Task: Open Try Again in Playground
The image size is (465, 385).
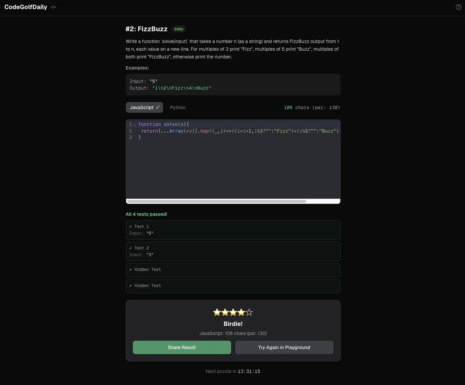Action: pyautogui.click(x=284, y=347)
